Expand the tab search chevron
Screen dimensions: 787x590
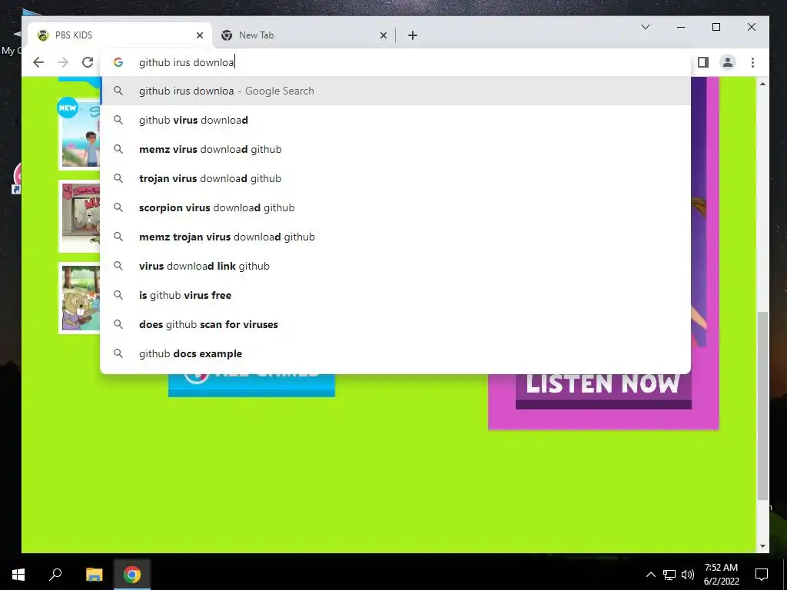pyautogui.click(x=646, y=27)
